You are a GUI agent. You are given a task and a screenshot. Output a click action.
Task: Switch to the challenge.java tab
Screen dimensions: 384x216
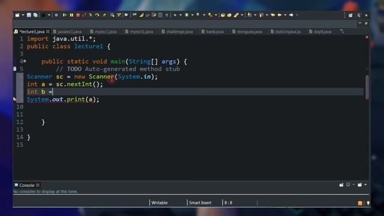[x=177, y=32]
